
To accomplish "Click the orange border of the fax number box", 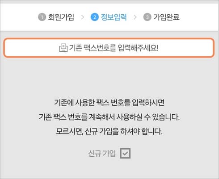I will point(109,38).
